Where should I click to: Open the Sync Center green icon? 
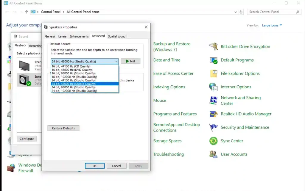click(213, 141)
